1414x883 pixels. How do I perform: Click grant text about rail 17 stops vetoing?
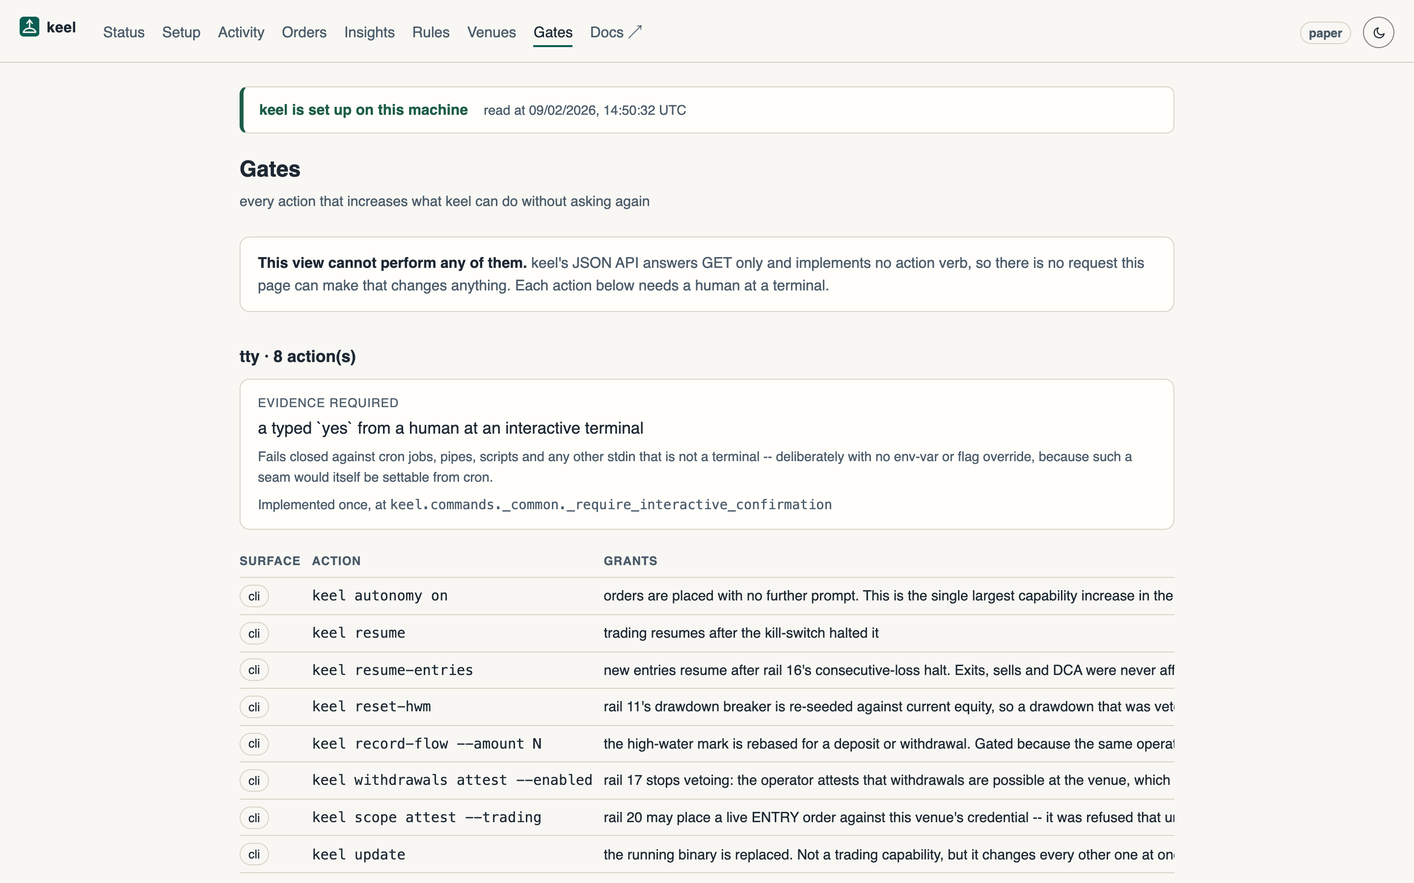point(887,780)
